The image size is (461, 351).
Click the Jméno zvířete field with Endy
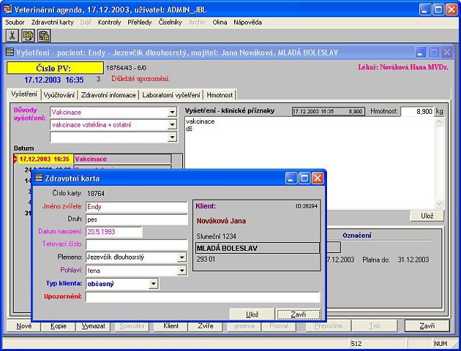pos(137,207)
